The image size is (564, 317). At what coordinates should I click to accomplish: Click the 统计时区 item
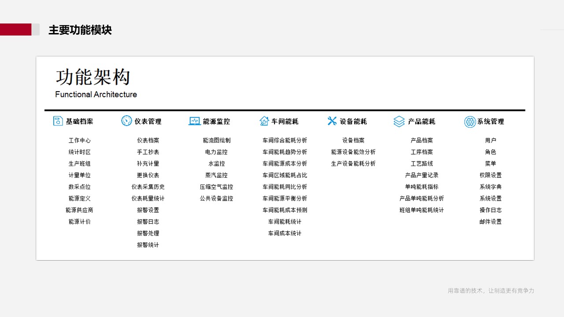click(80, 152)
